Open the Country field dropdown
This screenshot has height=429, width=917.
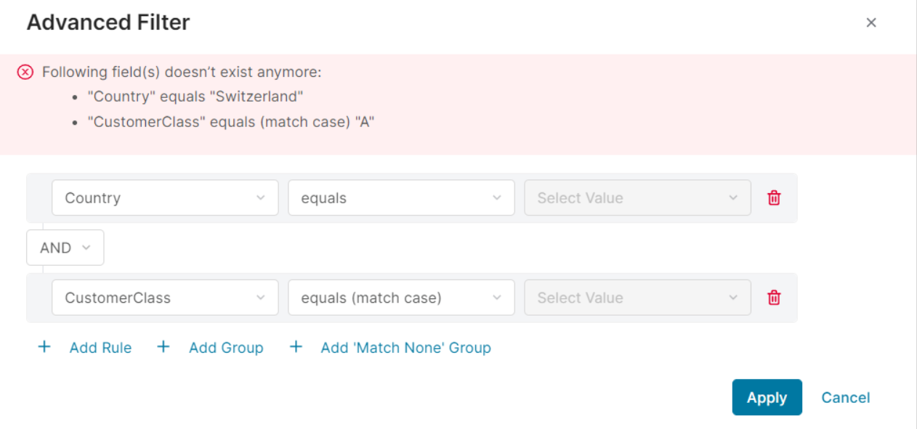[x=165, y=197]
